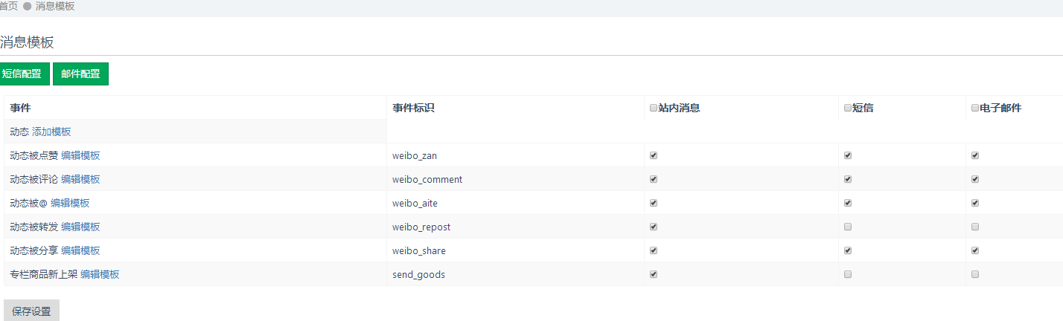Toggle the 站内消息 header select-all checkbox

point(654,108)
